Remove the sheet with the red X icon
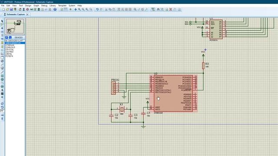The image size is (278, 156). point(171,10)
